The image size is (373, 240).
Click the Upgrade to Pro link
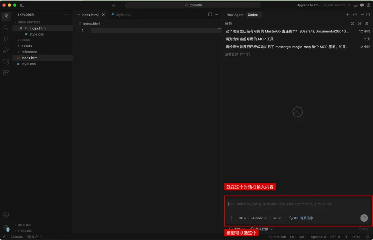307,5
